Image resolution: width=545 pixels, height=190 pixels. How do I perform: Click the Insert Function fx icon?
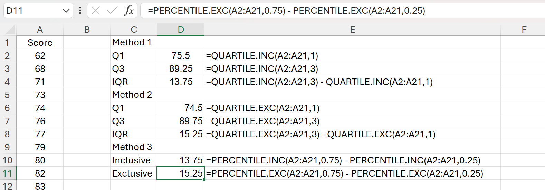pyautogui.click(x=129, y=11)
